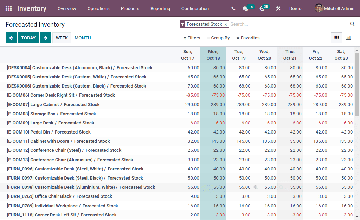
Task: Open activities showing 38 items
Action: click(x=262, y=8)
